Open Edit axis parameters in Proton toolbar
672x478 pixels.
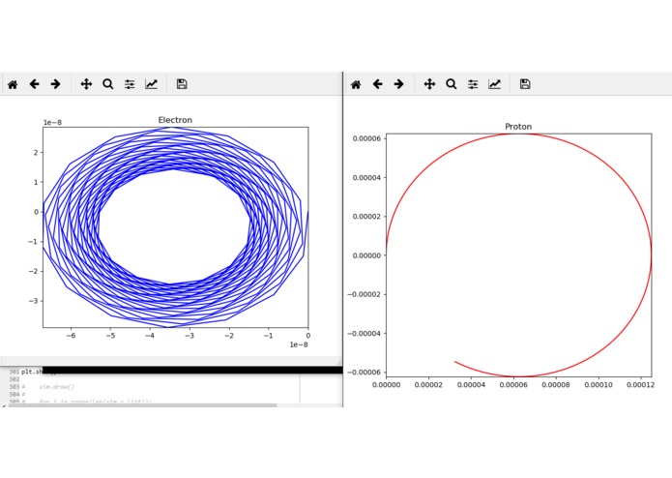click(x=494, y=84)
